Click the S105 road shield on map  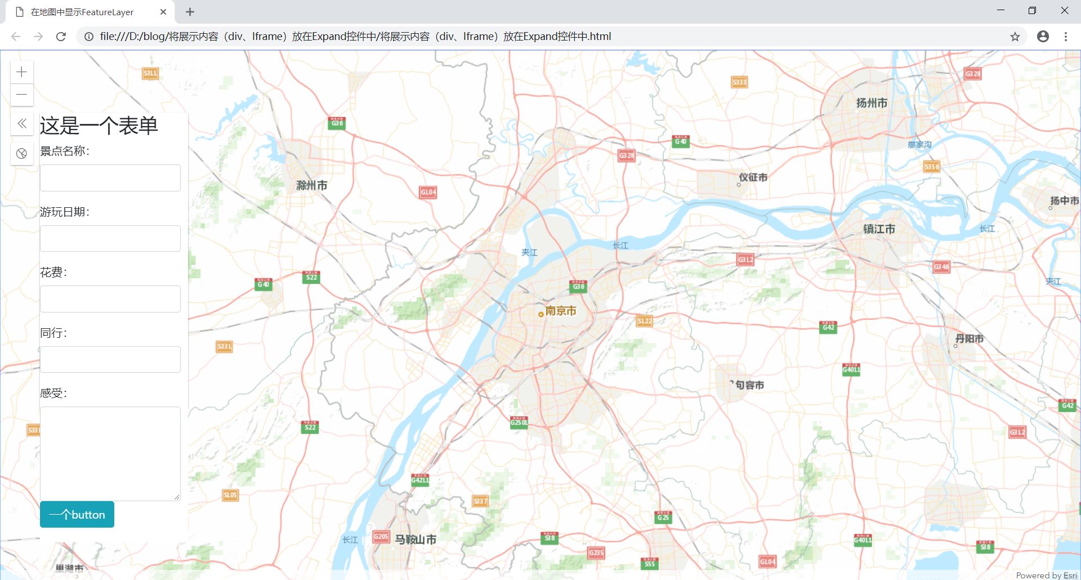click(x=230, y=495)
